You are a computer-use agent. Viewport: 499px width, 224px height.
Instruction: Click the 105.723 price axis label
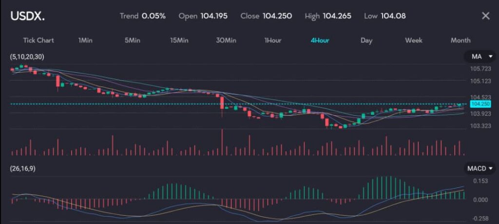pos(480,69)
